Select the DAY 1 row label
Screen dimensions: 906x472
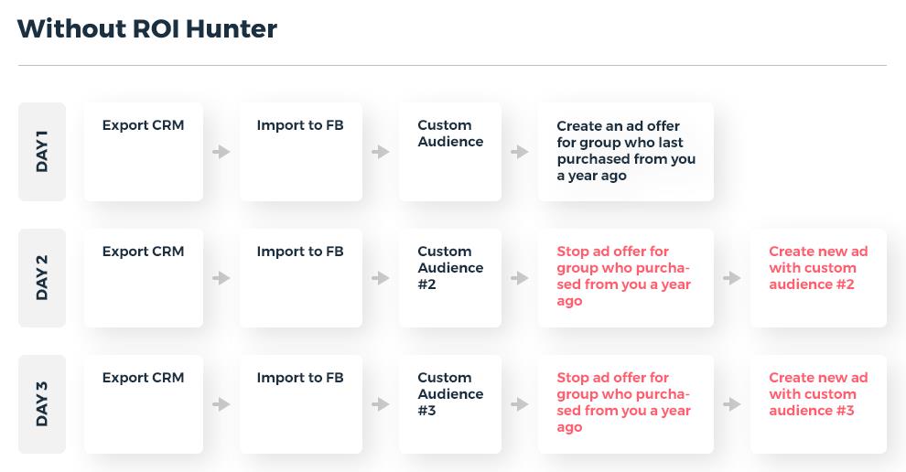coord(42,152)
